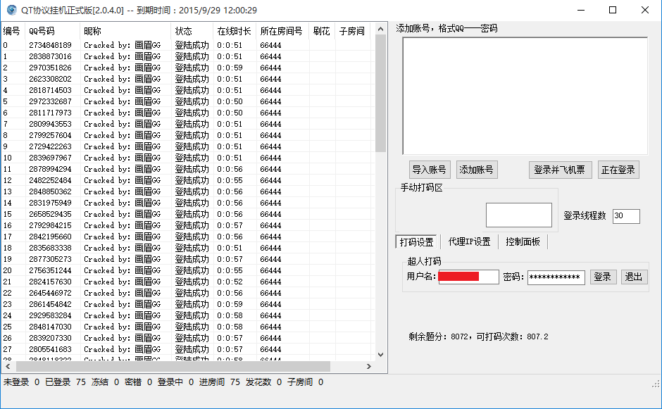Click the 登录线程数 field showing 30
Viewport: 662px width, 409px height.
click(626, 216)
